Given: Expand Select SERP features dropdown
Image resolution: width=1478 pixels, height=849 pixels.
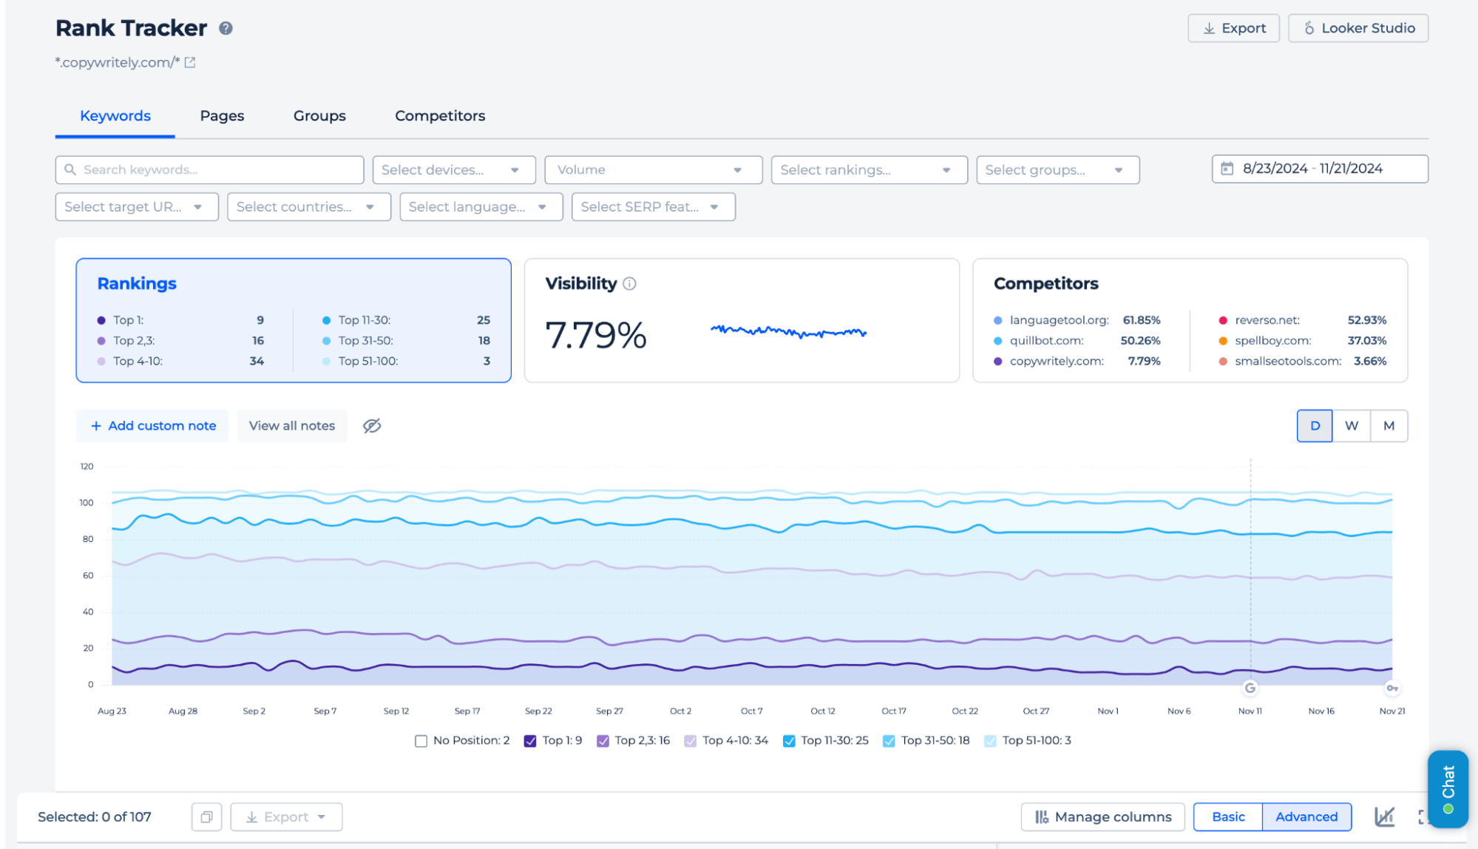Looking at the screenshot, I should click(651, 207).
